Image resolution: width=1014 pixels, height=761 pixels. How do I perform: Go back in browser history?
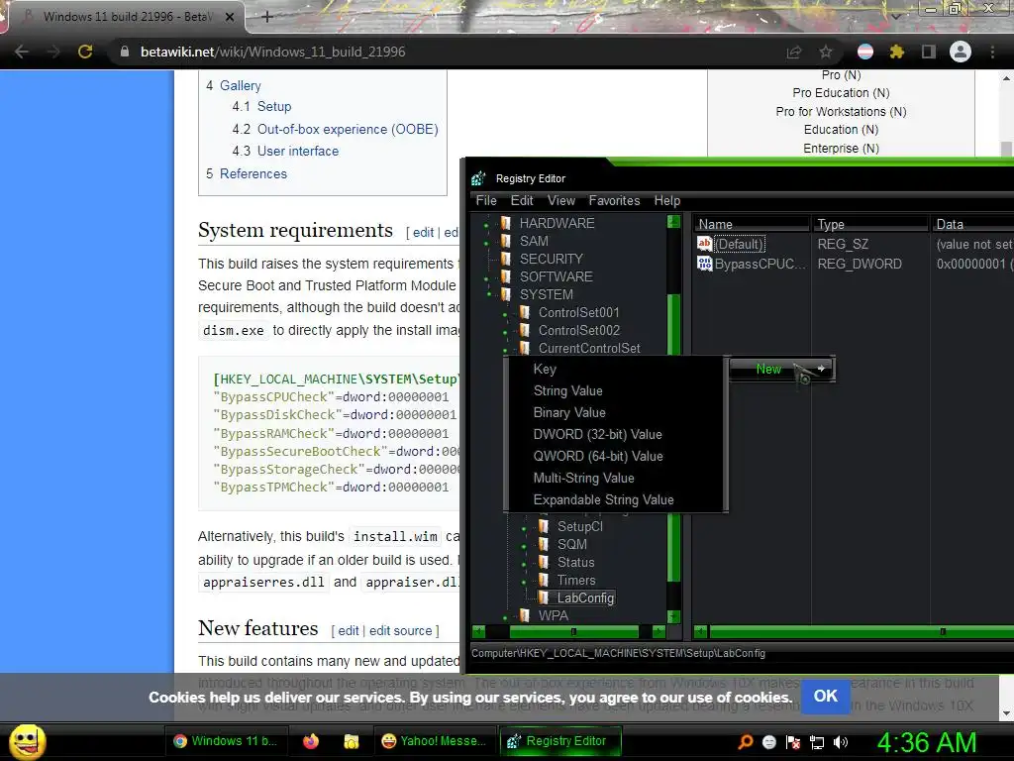coord(22,52)
